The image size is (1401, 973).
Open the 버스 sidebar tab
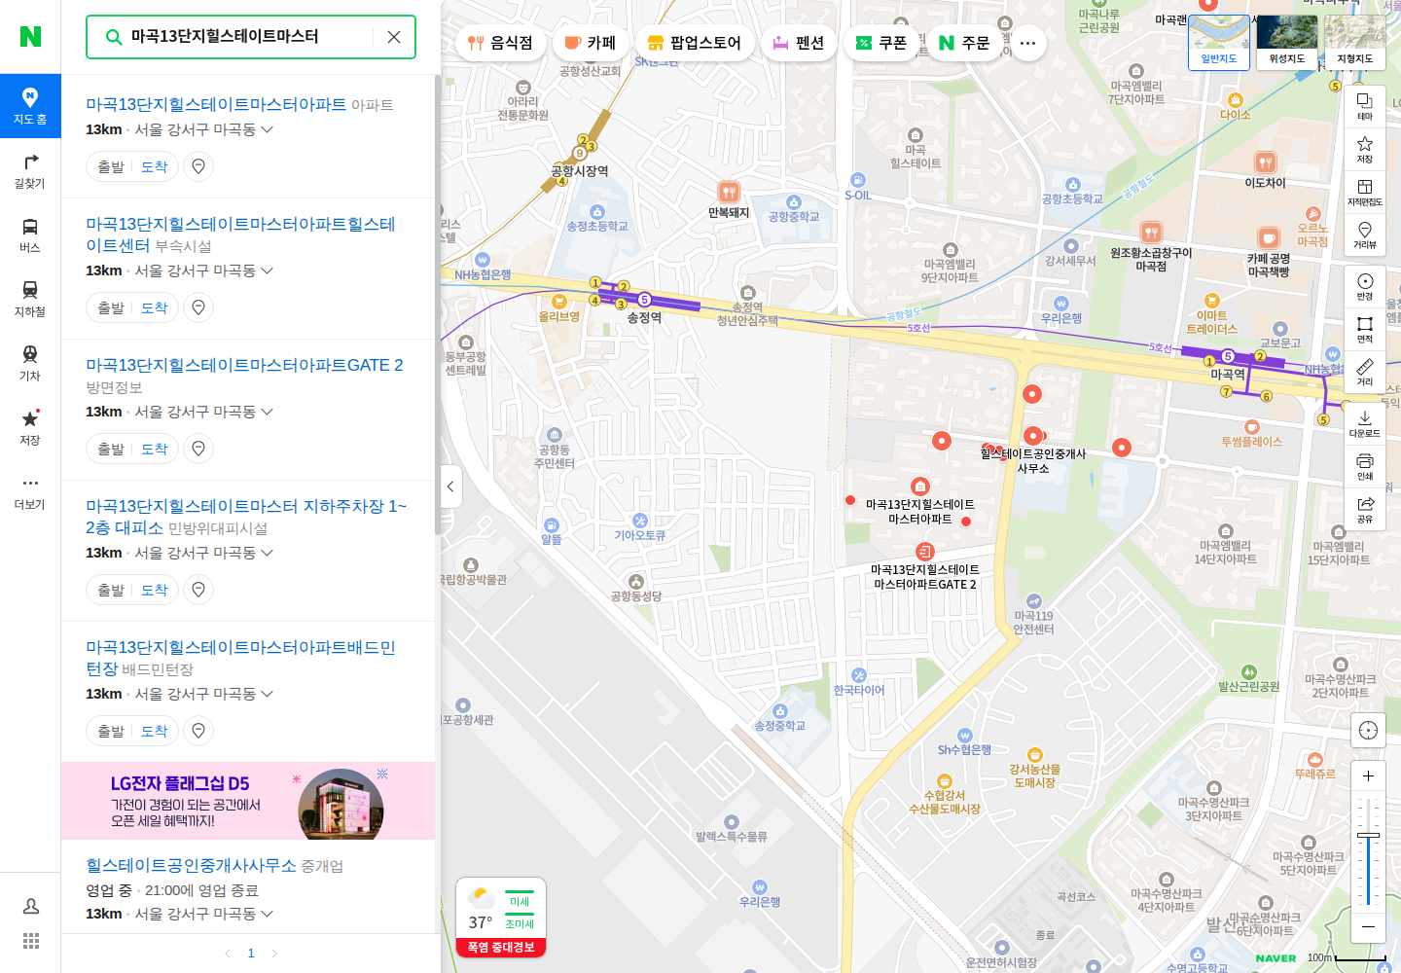(30, 234)
